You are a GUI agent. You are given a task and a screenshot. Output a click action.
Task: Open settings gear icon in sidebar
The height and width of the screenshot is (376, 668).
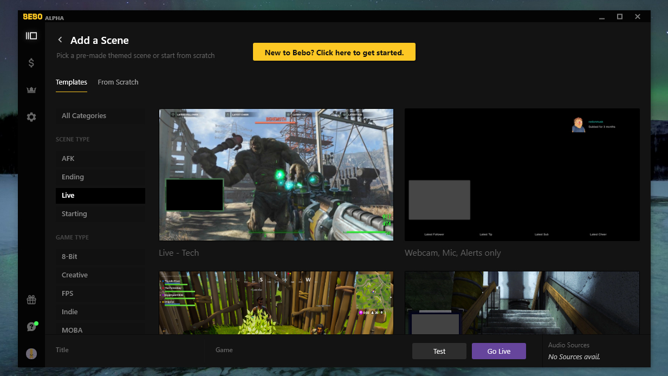[x=31, y=116]
